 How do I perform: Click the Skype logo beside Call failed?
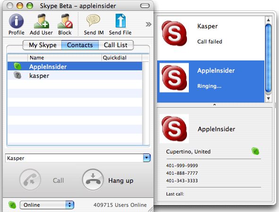tap(174, 33)
